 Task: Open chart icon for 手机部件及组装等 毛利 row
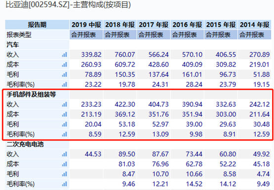click(64, 125)
